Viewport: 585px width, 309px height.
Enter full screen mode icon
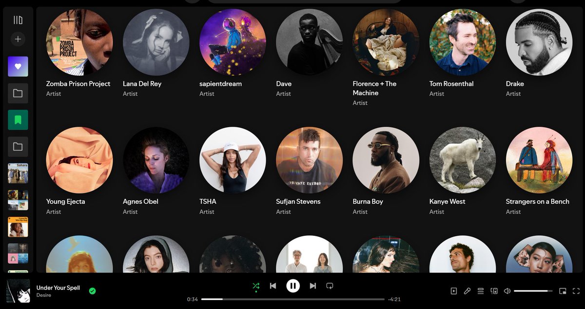click(576, 291)
